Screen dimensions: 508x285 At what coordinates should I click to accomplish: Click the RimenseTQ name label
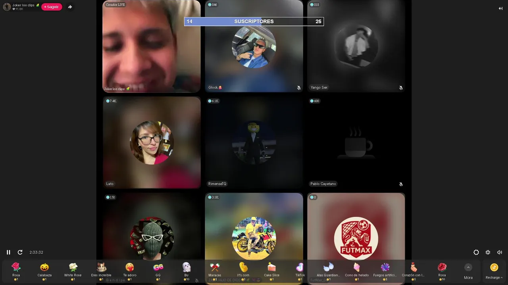click(x=217, y=184)
